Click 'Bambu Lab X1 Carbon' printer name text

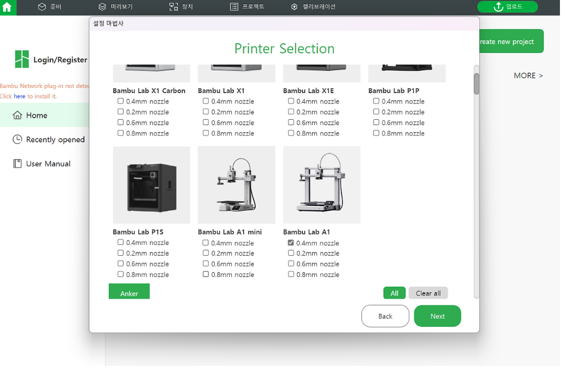click(x=149, y=91)
